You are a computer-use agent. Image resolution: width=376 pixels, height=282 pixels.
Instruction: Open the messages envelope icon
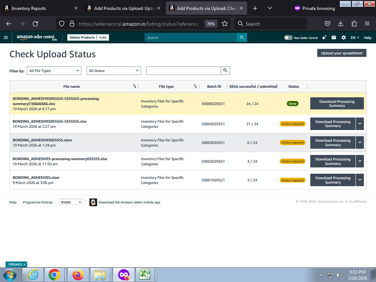tap(333, 37)
